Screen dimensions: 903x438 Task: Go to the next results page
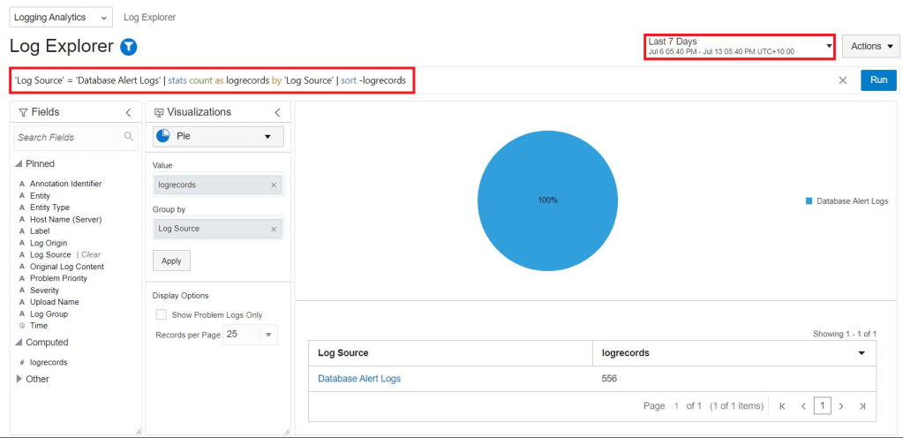pos(841,406)
